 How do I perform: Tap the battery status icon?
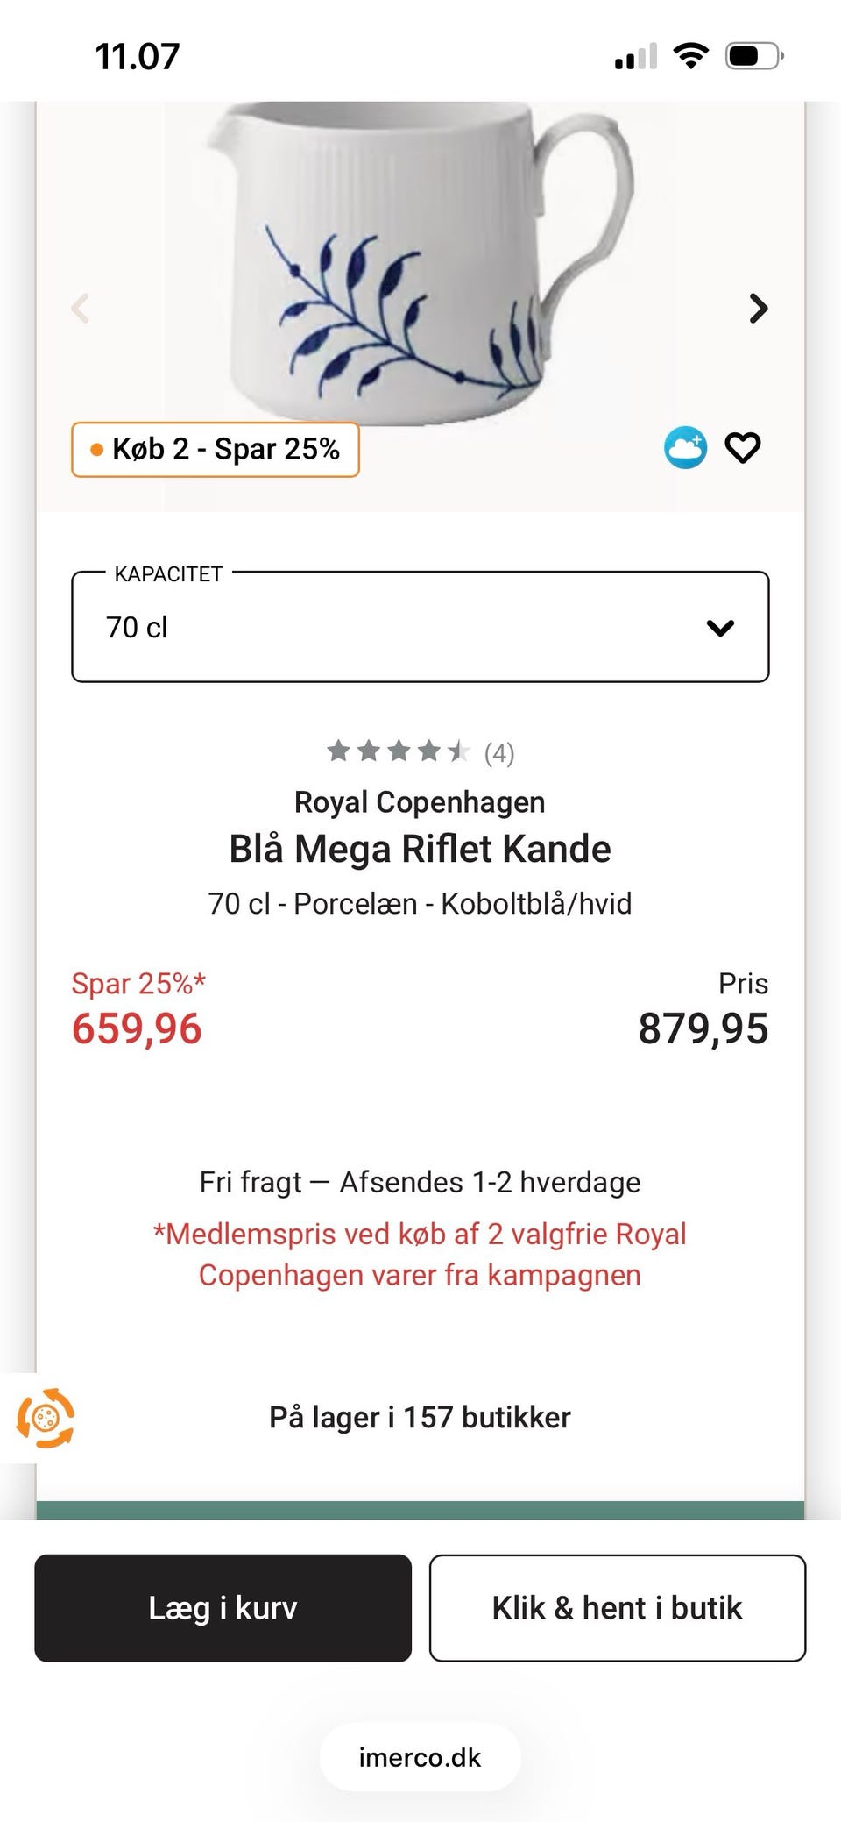click(x=753, y=57)
